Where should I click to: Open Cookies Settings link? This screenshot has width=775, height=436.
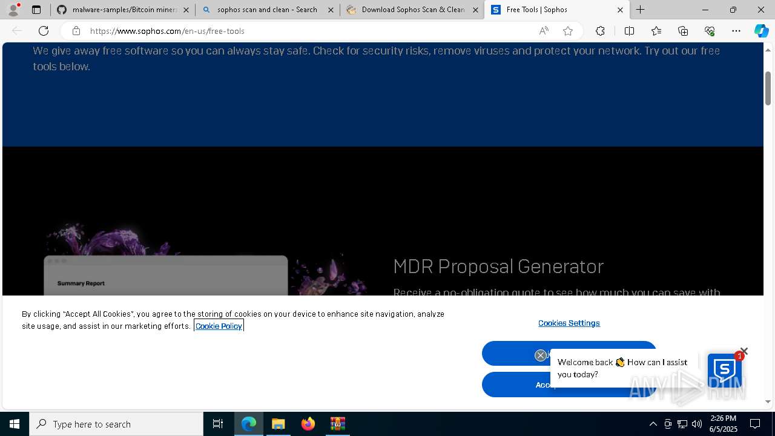point(569,323)
